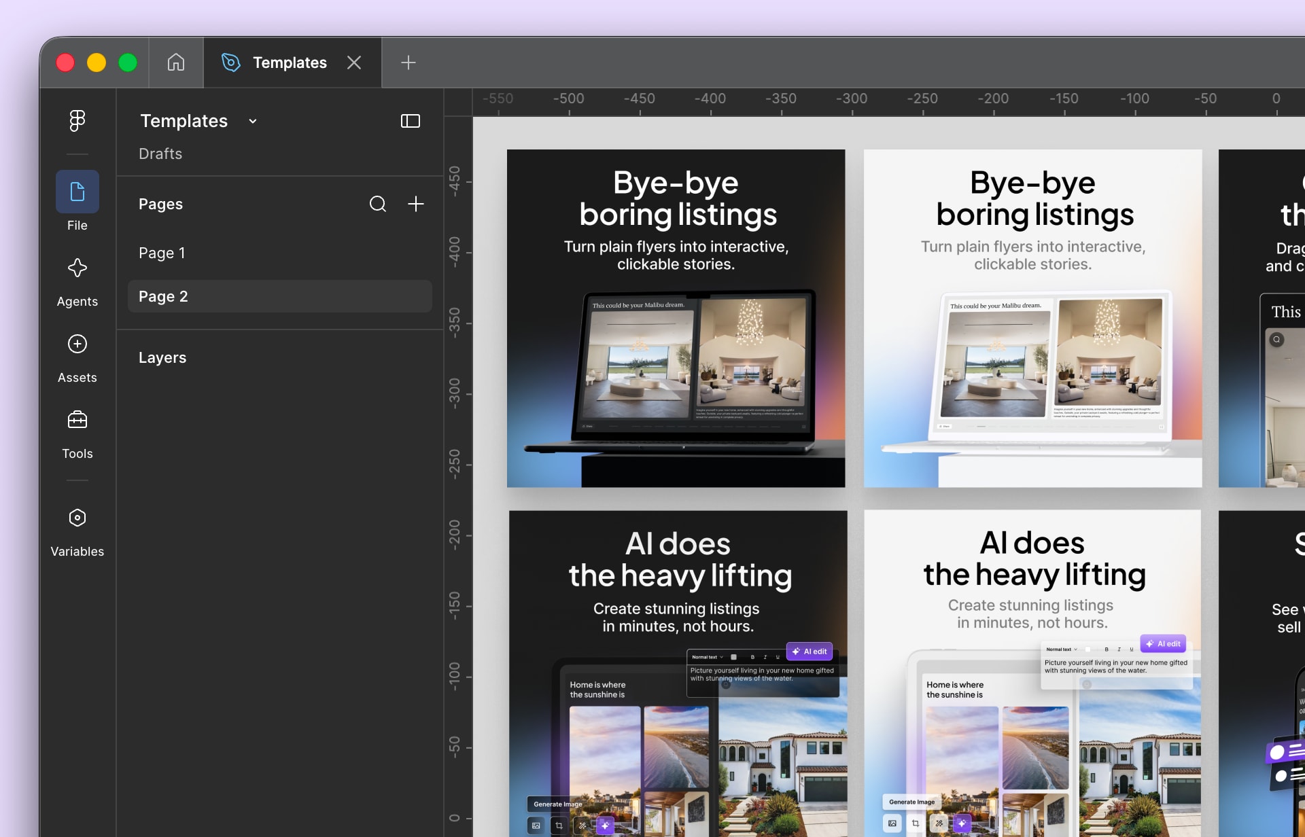Search the pages list
The width and height of the screenshot is (1305, 837).
378,204
